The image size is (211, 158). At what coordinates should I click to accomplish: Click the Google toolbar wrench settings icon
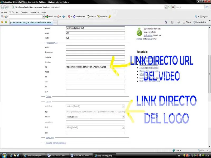coord(196,17)
